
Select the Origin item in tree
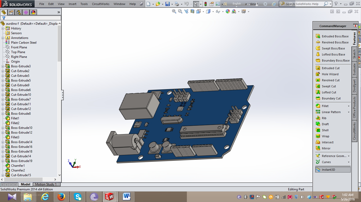point(13,62)
